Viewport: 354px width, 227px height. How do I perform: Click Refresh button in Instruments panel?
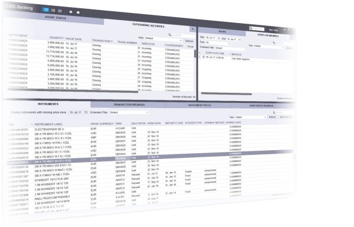272,117
